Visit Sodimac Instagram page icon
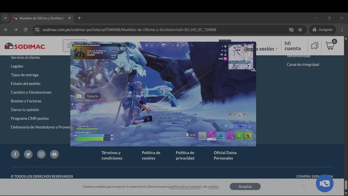This screenshot has width=348, height=196. (41, 154)
